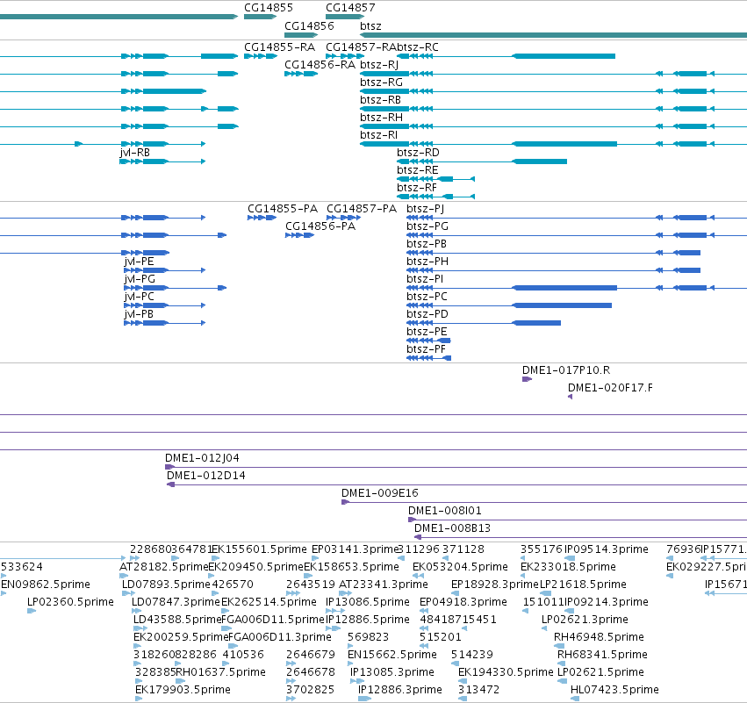Select the 313472 EST label
Screen dimensions: 747x703
pyautogui.click(x=478, y=690)
